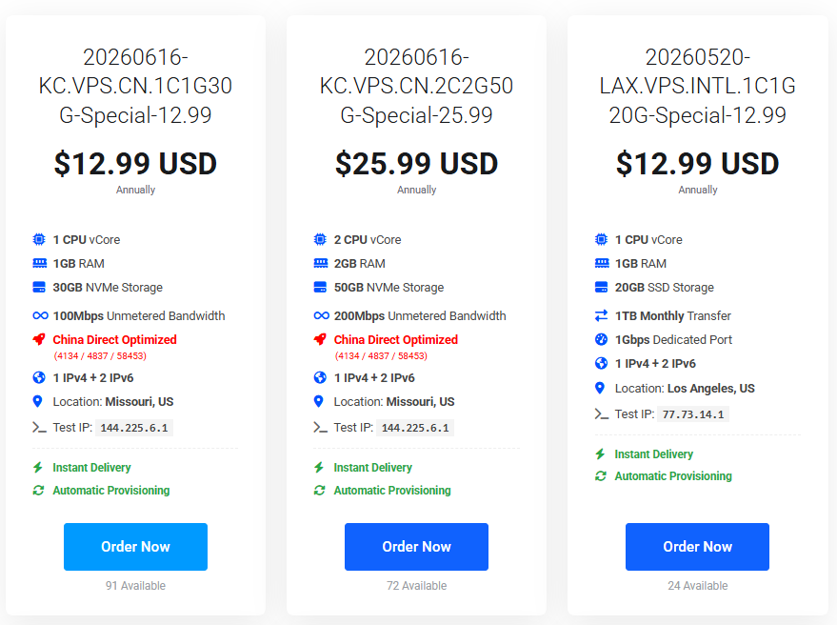Click lightning bolt icon in the 2C2G50G plan
The image size is (837, 625).
[x=319, y=468]
